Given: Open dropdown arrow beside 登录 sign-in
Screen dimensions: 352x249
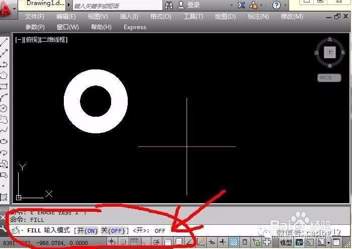Looking at the screenshot, I should coord(231,5).
